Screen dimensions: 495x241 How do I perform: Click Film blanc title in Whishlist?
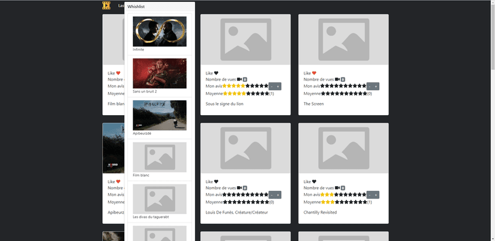pos(141,175)
